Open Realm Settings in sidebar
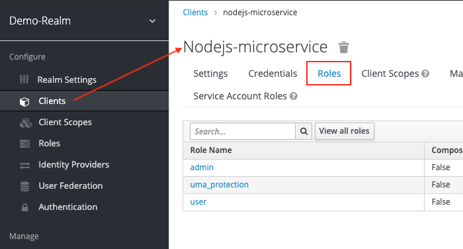Screen dimensions: 463x249 (x=67, y=80)
